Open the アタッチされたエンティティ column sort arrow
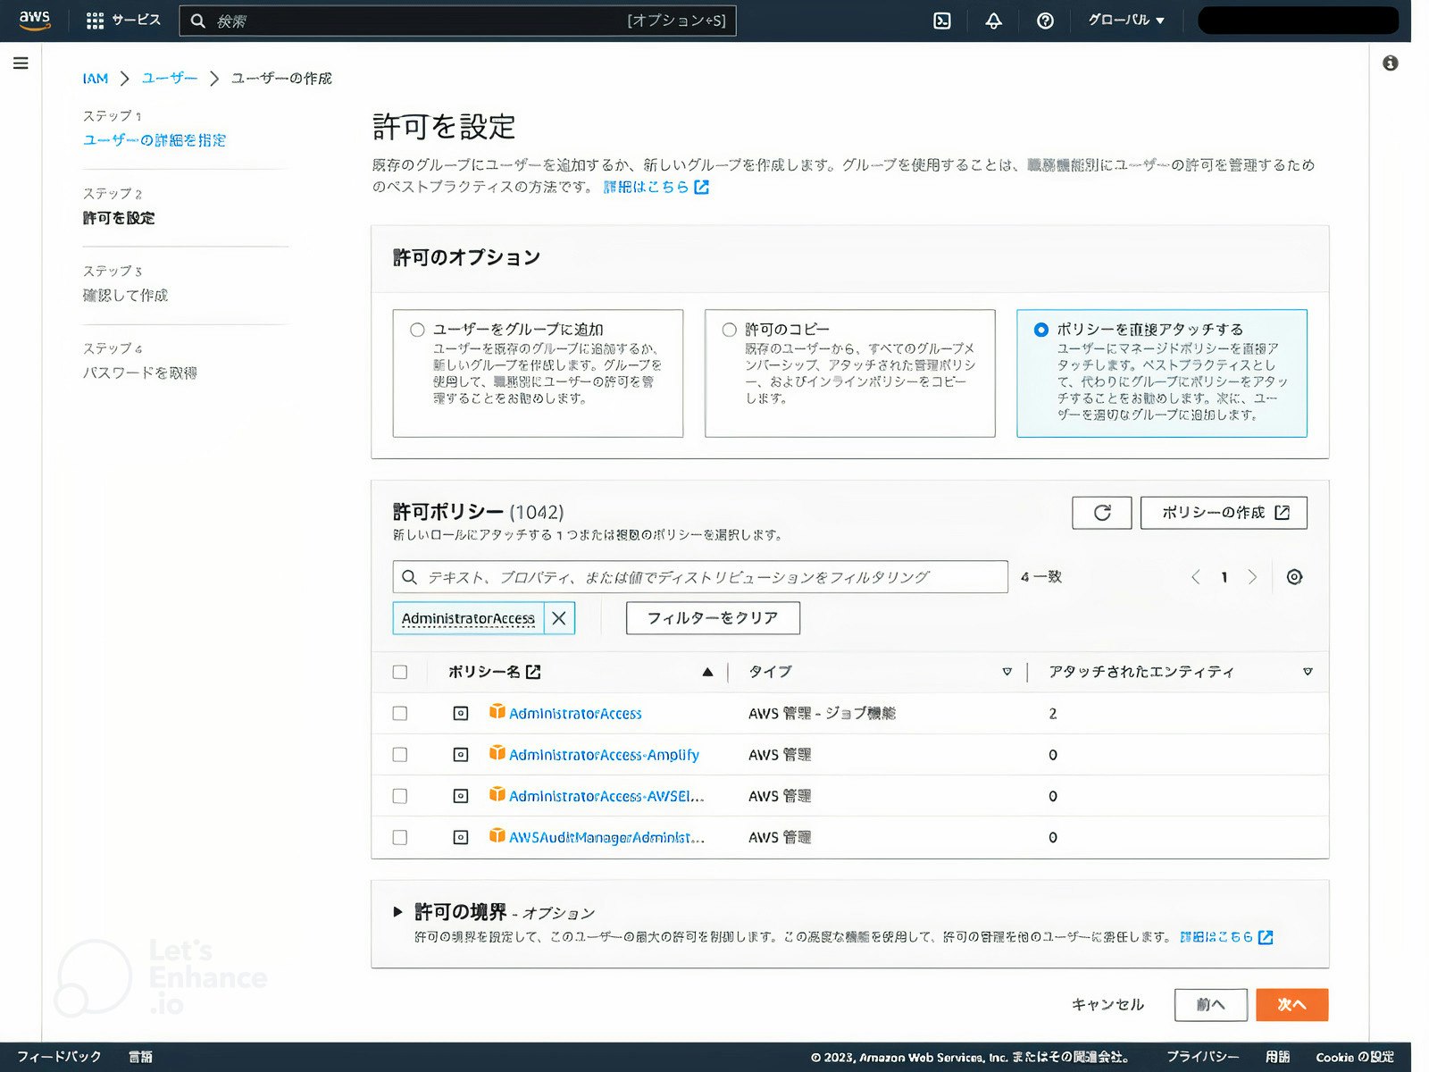The width and height of the screenshot is (1429, 1072). (1308, 672)
